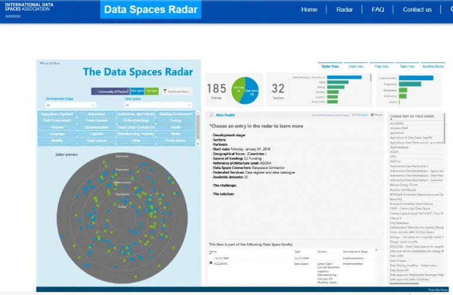The image size is (453, 295).
Task: Click the Reset all filters link
Action: (50, 63)
